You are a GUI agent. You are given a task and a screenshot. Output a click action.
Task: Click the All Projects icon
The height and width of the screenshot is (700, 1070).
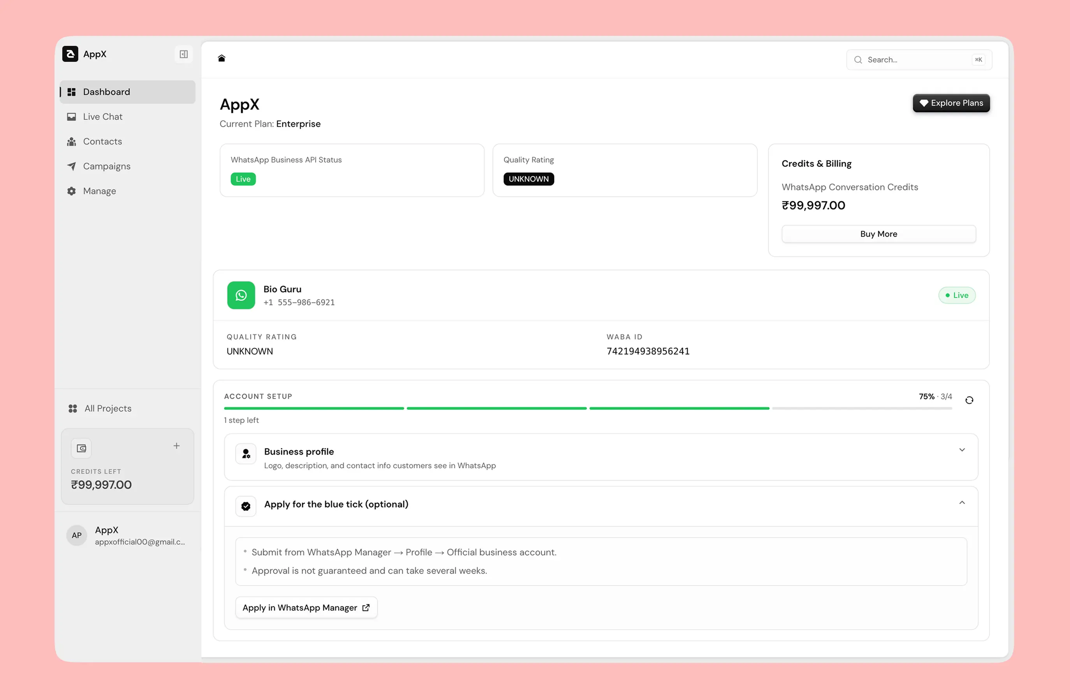(x=72, y=409)
